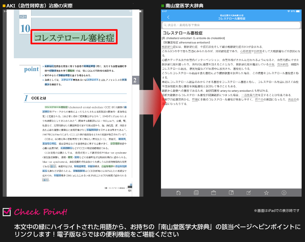This screenshot has width=305, height=242.
Task: Tap the 一過性黒内障 underlined link
Action: pos(249,95)
